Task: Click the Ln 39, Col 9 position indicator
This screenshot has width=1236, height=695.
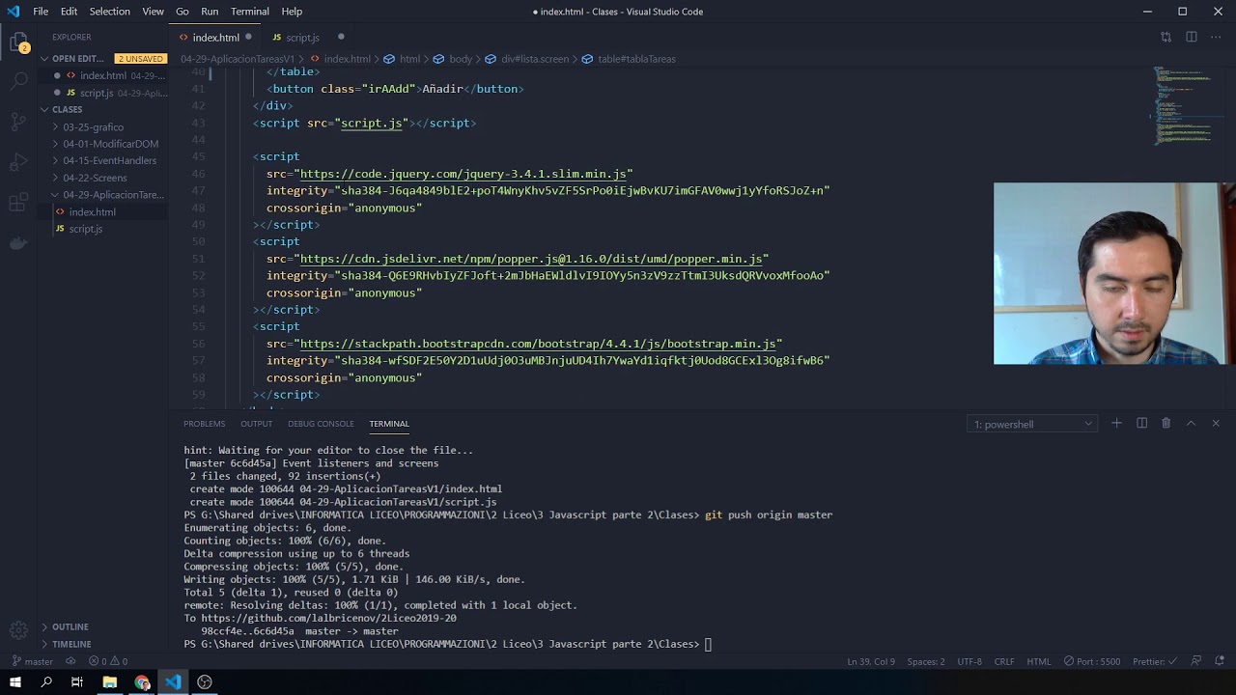Action: (871, 662)
